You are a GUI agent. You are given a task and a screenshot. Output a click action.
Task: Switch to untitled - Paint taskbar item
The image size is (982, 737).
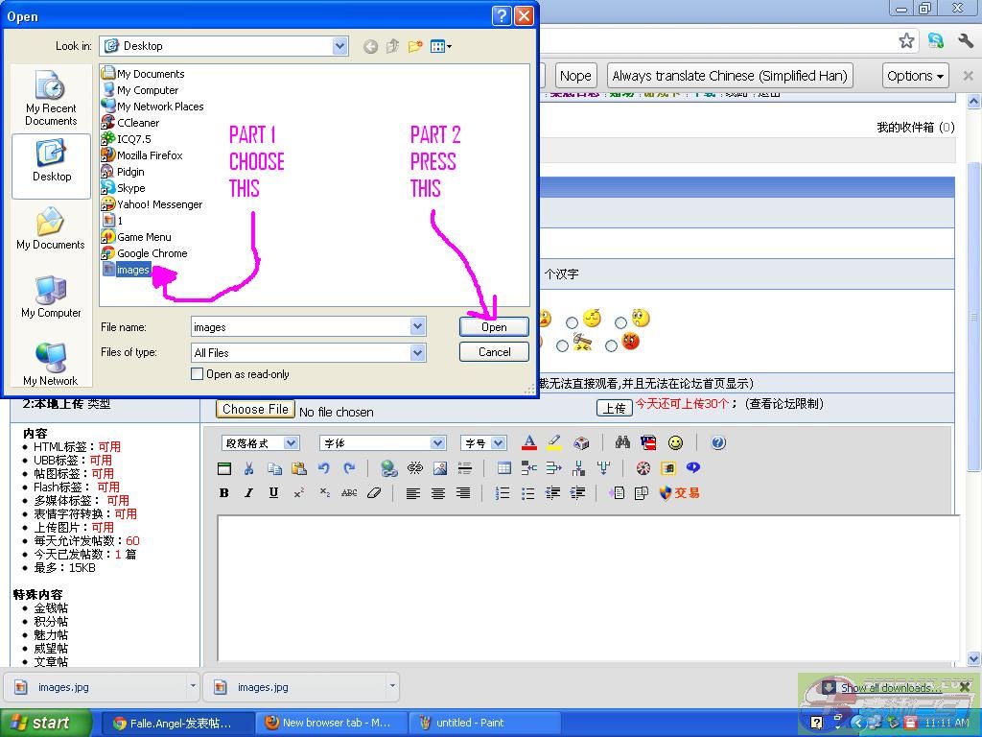[470, 723]
